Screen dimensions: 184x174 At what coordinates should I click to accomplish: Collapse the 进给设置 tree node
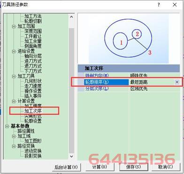pyautogui.click(x=14, y=51)
